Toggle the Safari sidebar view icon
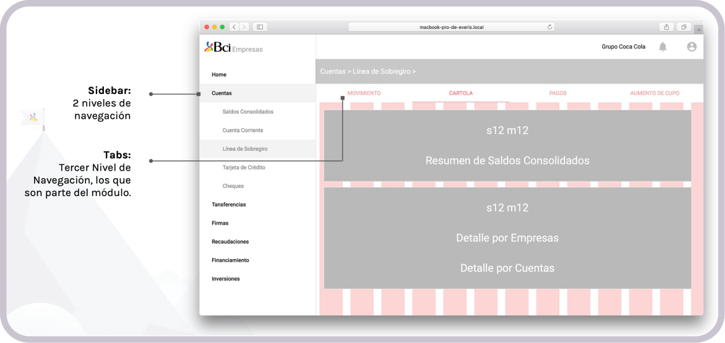This screenshot has height=343, width=725. pyautogui.click(x=260, y=27)
